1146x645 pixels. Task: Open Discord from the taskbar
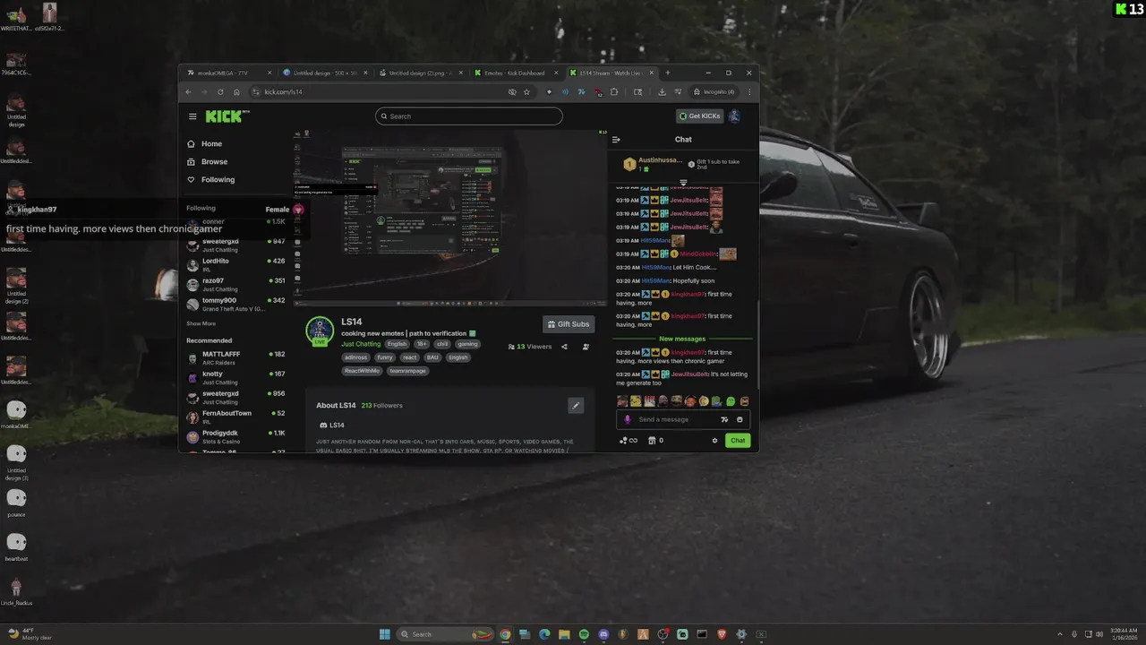(x=603, y=634)
